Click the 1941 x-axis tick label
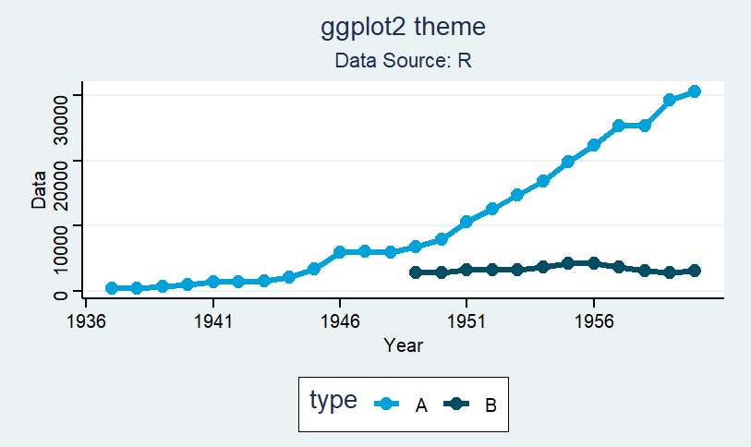 pos(213,321)
